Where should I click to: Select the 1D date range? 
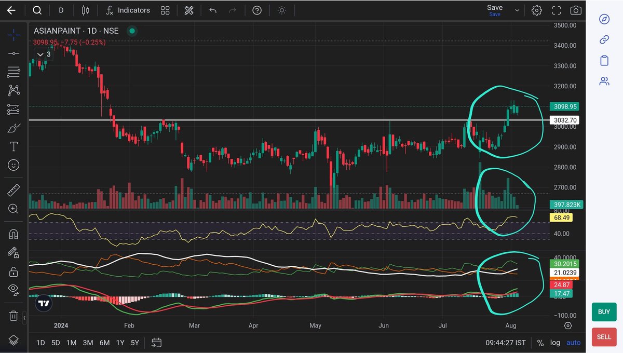point(40,343)
